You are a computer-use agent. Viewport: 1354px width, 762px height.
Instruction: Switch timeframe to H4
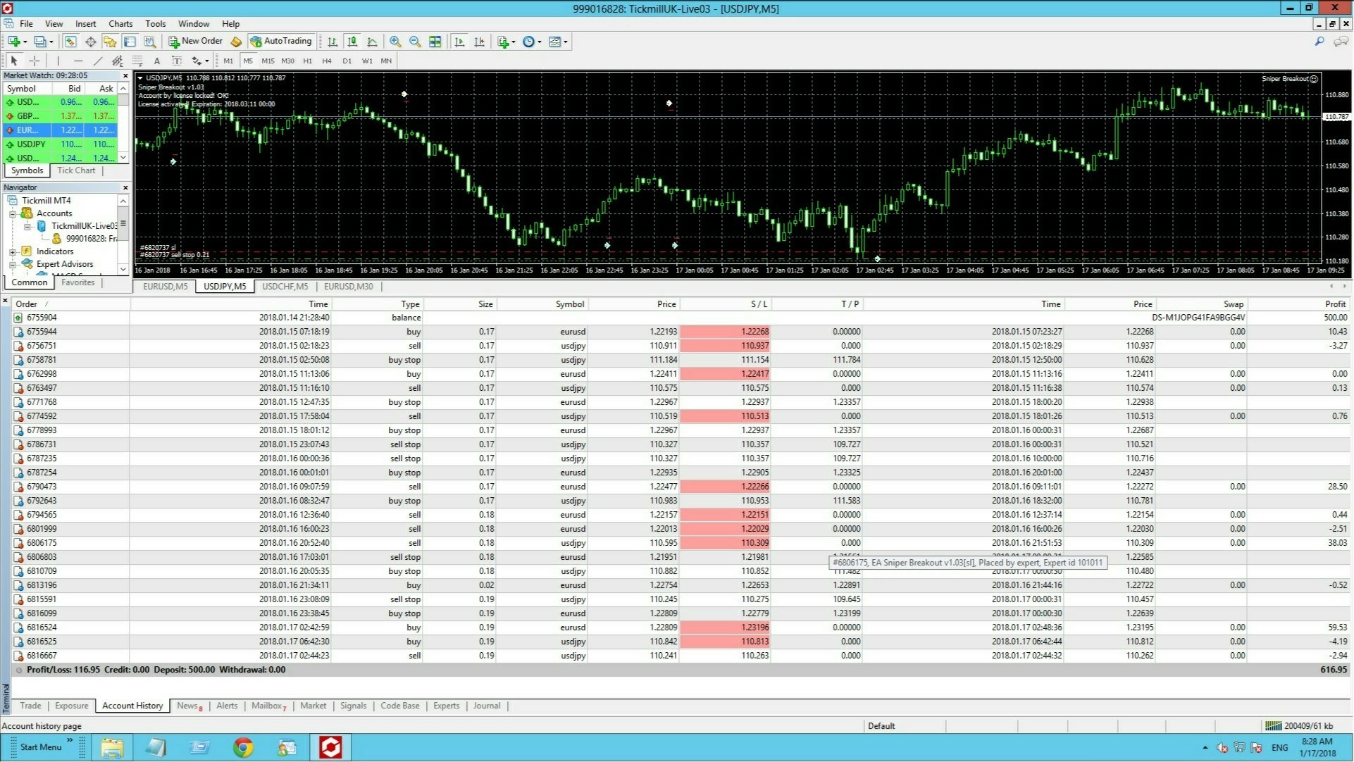[327, 61]
